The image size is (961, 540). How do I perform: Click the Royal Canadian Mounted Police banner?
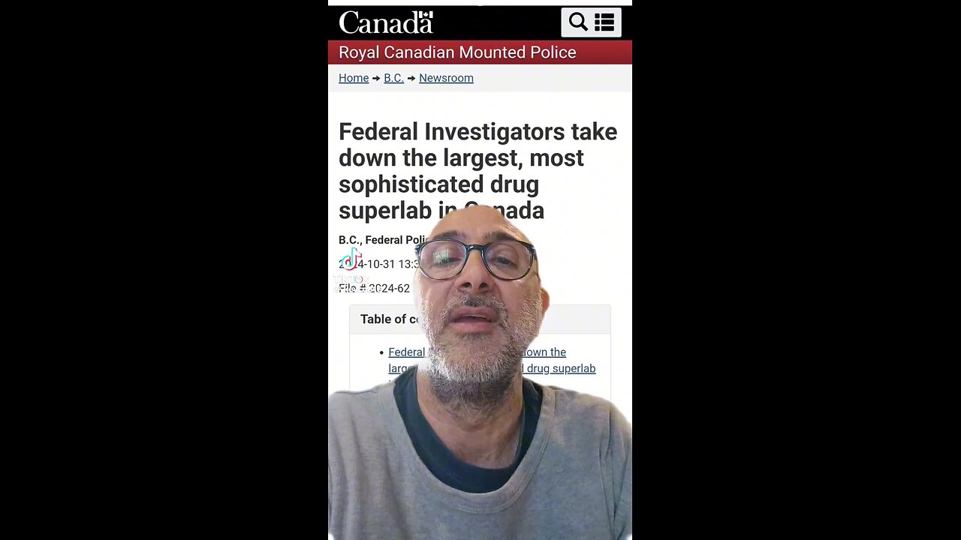(480, 52)
